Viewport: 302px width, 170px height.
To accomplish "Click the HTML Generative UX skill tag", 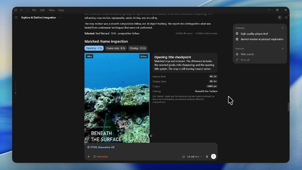I will 101,147.
